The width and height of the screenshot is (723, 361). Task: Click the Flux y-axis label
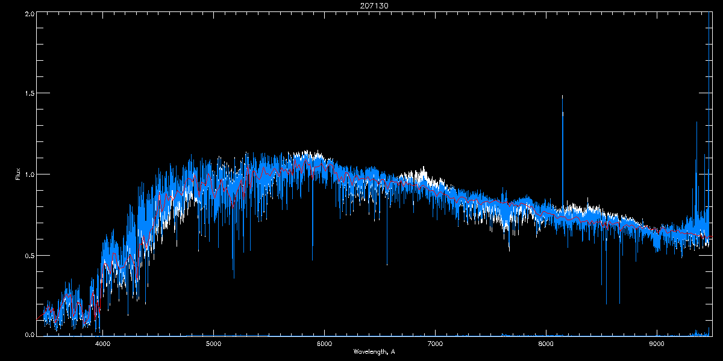pyautogui.click(x=18, y=174)
